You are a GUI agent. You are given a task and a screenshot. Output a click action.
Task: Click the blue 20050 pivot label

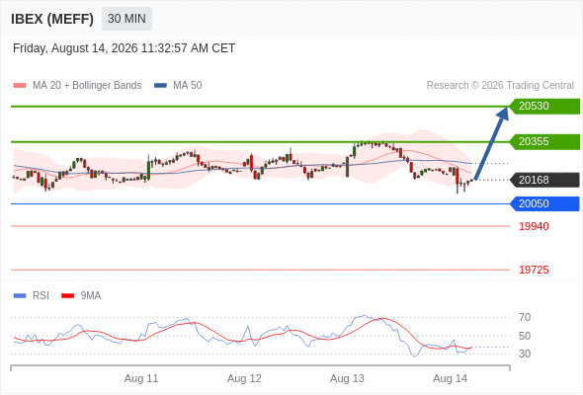pyautogui.click(x=544, y=204)
